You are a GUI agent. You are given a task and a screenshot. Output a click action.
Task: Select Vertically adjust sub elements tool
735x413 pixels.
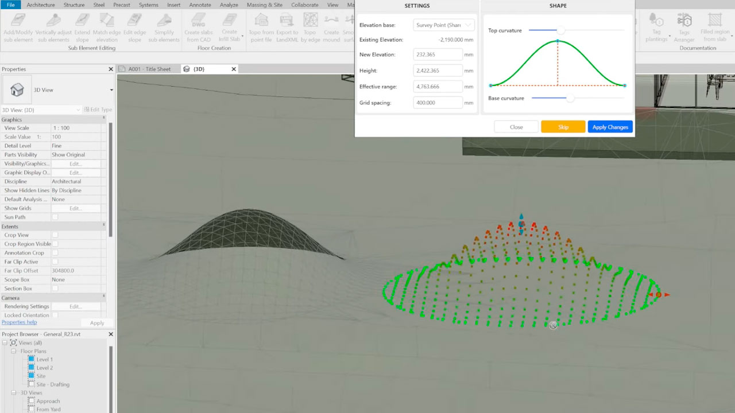(53, 27)
